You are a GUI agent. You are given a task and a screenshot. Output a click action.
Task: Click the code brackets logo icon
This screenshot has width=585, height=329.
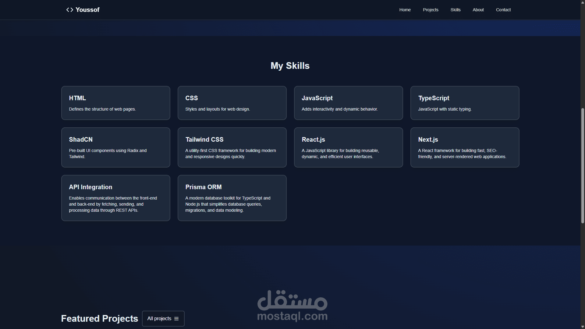pyautogui.click(x=69, y=10)
